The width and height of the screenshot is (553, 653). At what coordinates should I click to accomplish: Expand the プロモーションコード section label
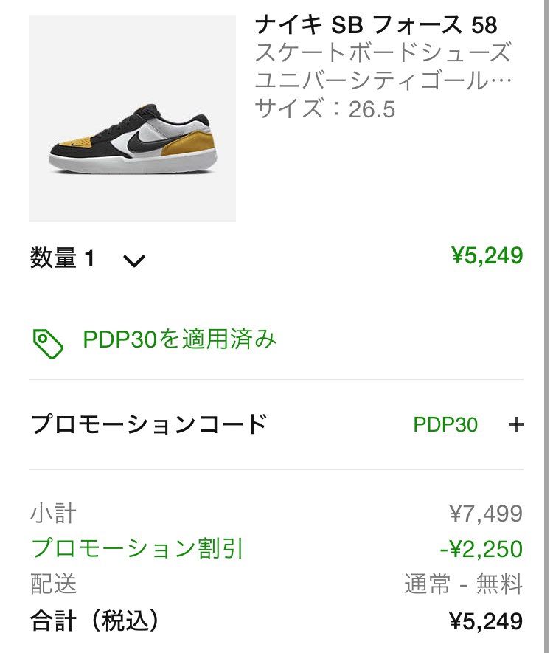[149, 424]
